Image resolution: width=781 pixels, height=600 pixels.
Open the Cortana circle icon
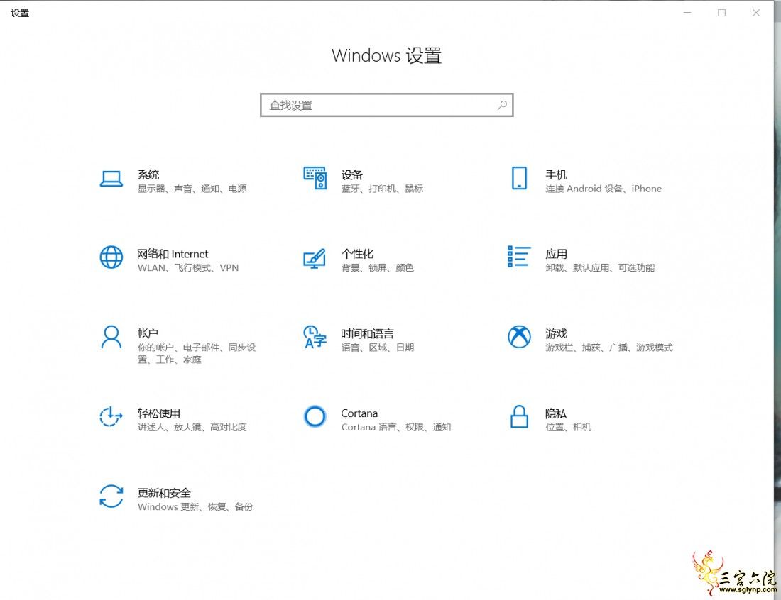[x=315, y=416]
